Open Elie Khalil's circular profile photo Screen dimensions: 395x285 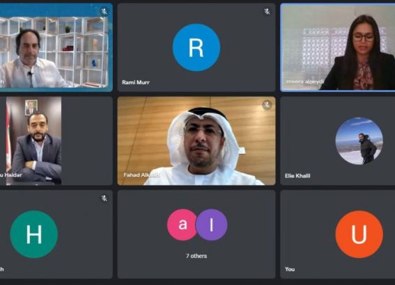coord(359,140)
